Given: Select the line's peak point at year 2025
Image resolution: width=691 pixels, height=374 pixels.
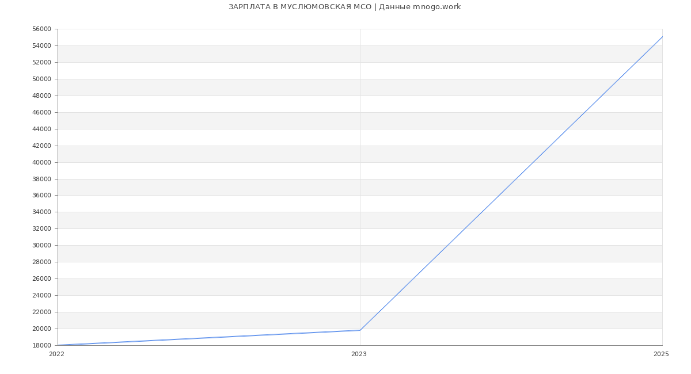Looking at the screenshot, I should pyautogui.click(x=662, y=37).
